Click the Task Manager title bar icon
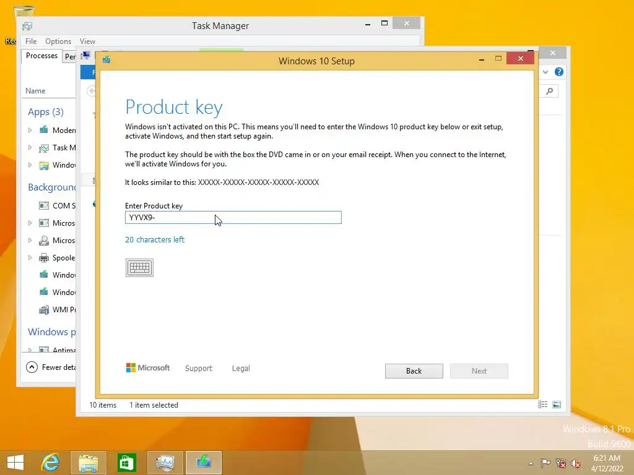 click(27, 26)
